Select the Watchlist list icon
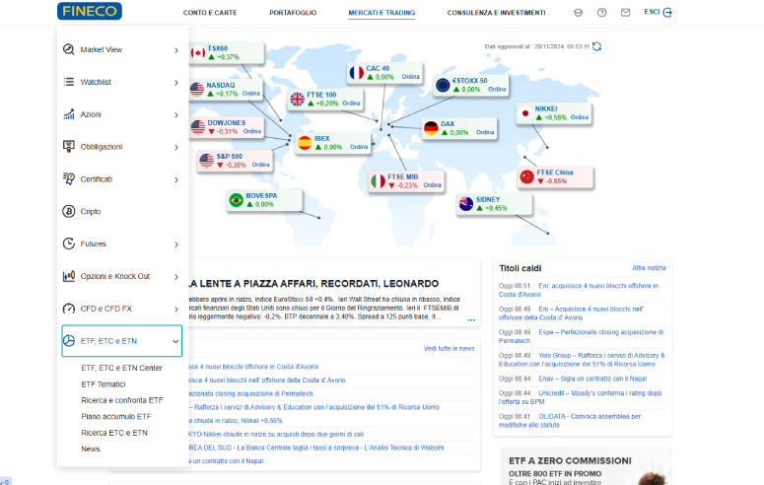 pyautogui.click(x=69, y=82)
